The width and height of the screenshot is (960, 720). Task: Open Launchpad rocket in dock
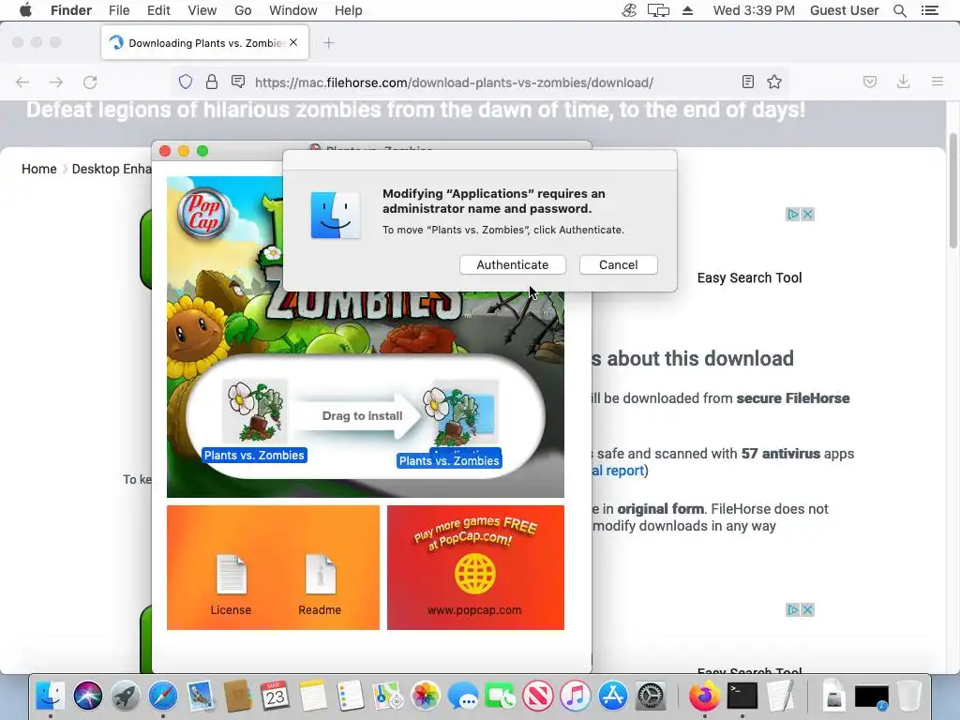coord(126,697)
